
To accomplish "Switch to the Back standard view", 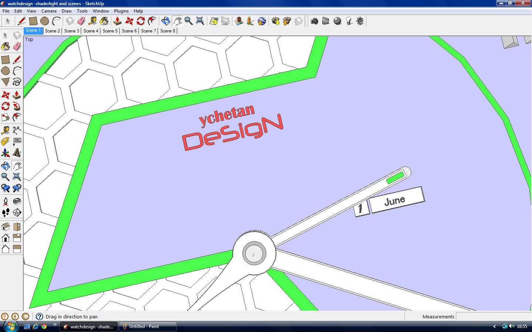I will (6, 249).
